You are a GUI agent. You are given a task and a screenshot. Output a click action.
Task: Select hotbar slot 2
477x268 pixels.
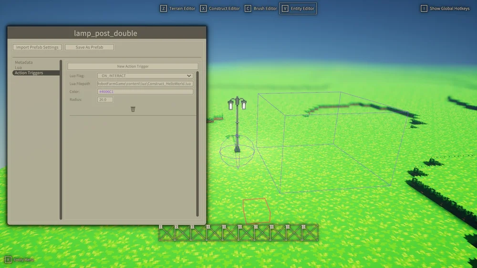pyautogui.click(x=183, y=233)
